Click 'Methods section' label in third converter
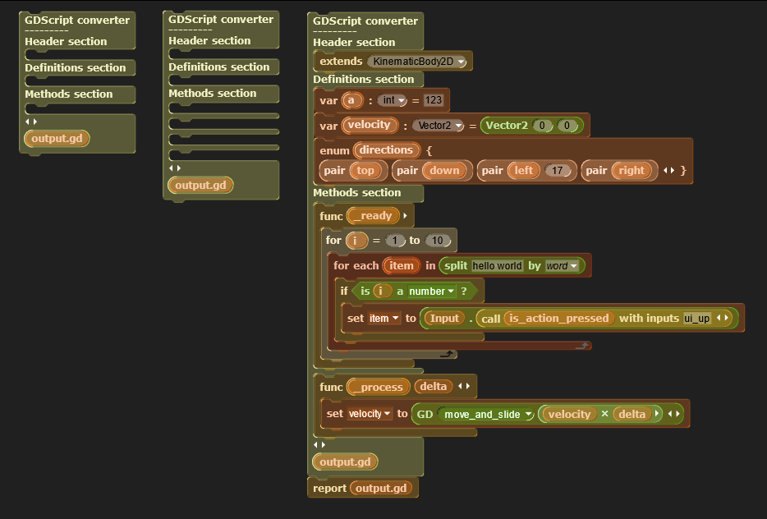The height and width of the screenshot is (519, 767). point(356,193)
